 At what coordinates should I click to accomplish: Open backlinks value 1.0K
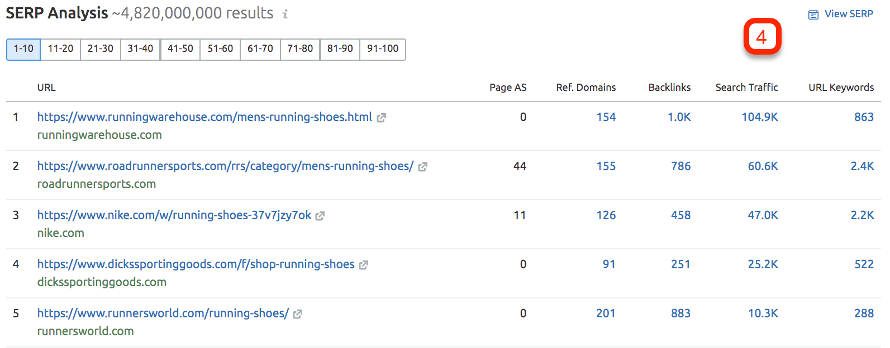[679, 117]
